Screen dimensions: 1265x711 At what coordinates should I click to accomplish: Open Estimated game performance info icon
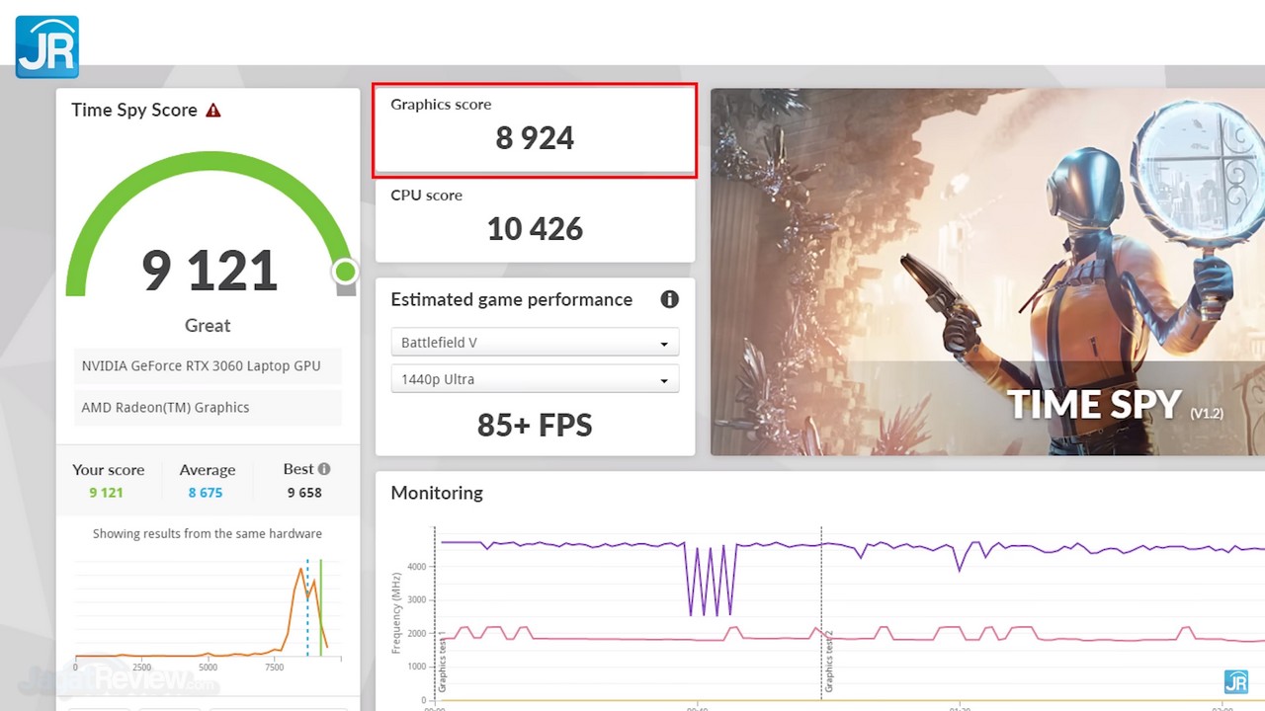(x=669, y=299)
